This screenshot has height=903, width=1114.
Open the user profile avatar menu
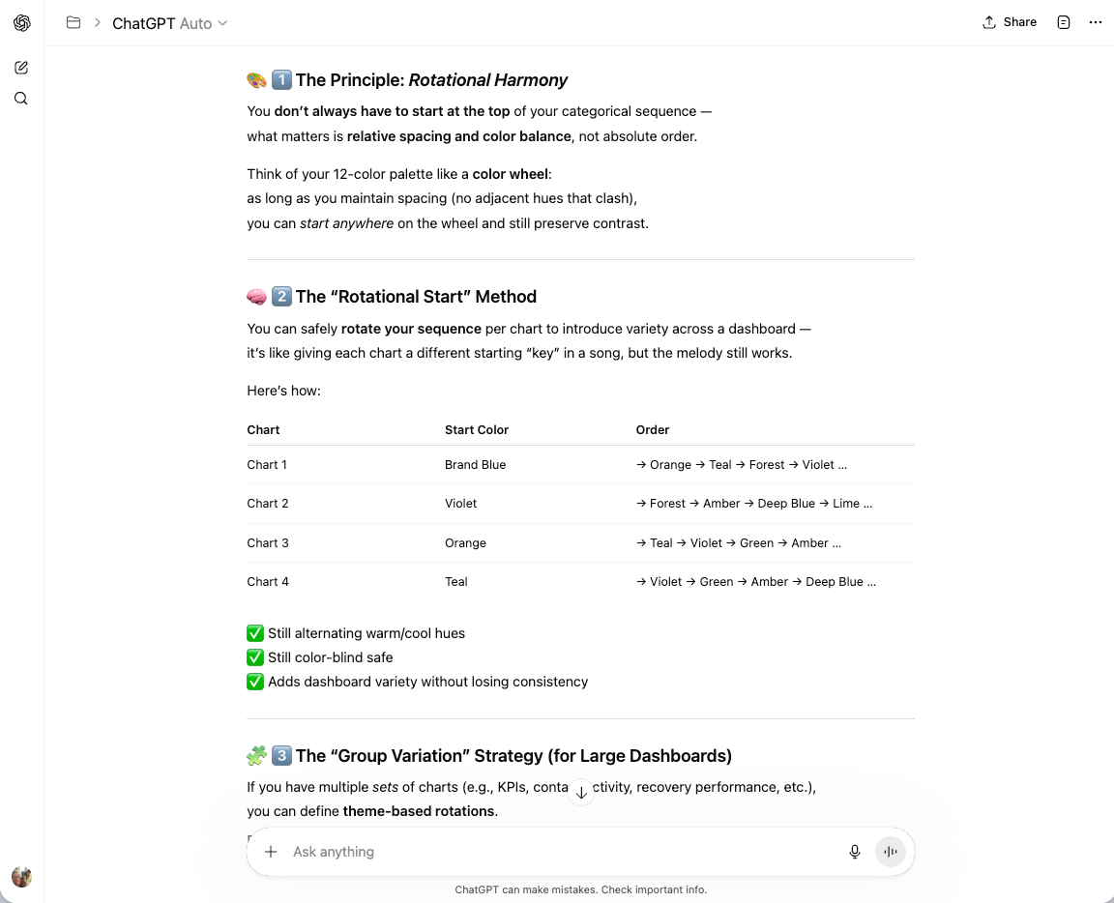pos(21,877)
